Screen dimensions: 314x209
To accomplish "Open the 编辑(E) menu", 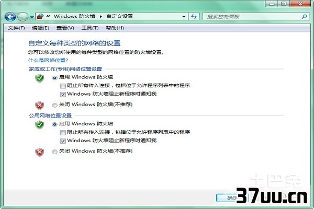I will (x=40, y=28).
